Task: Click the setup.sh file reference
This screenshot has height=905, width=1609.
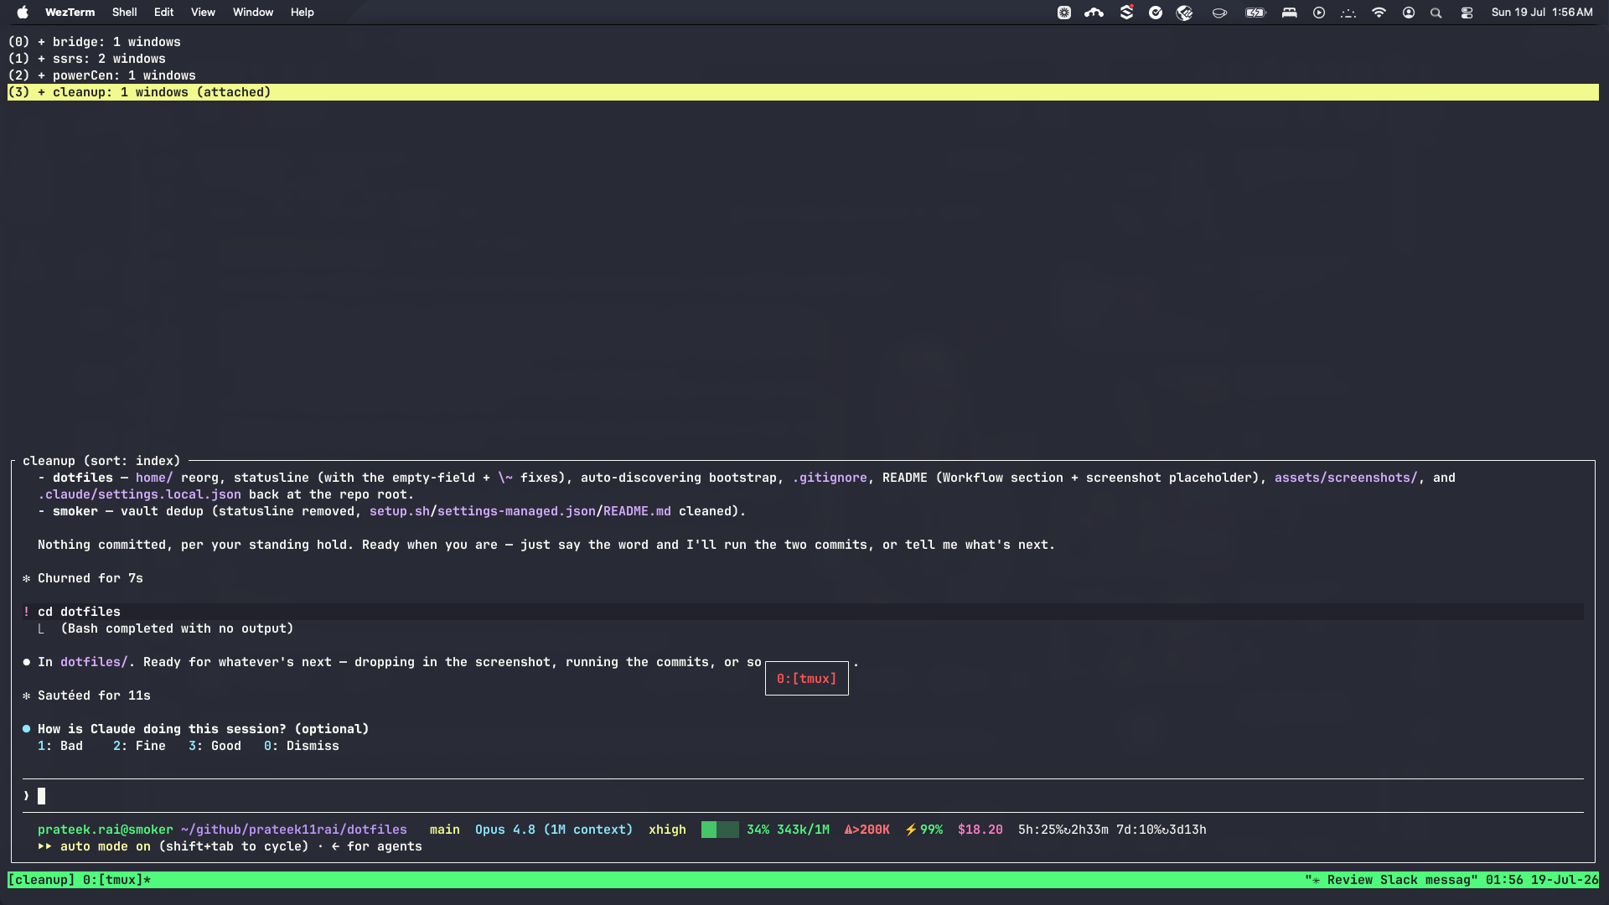Action: [399, 511]
